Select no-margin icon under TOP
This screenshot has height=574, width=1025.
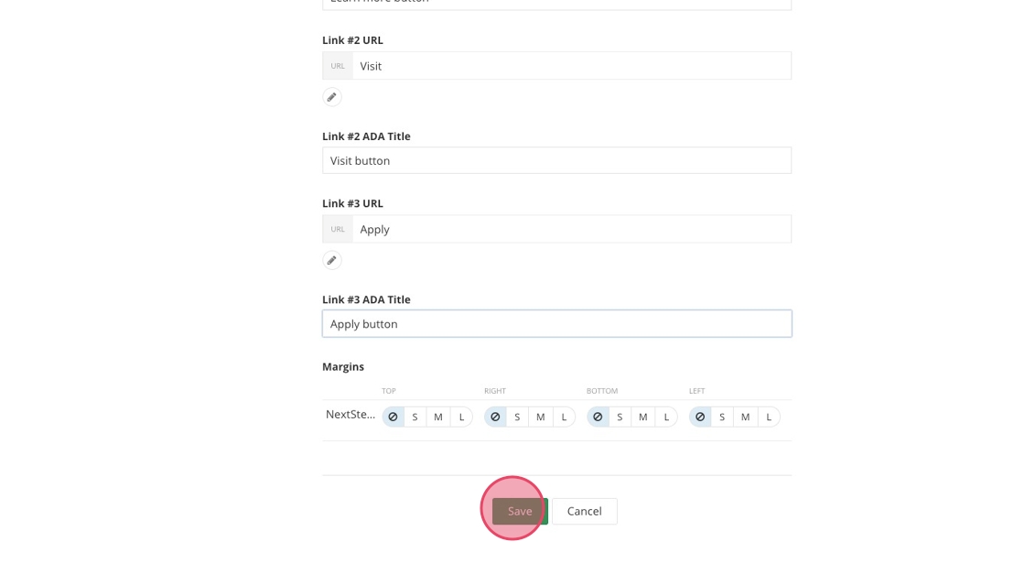coord(393,417)
